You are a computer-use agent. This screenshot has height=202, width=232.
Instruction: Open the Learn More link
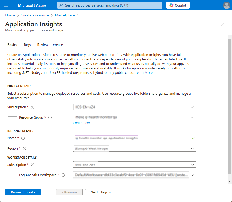point(144,72)
